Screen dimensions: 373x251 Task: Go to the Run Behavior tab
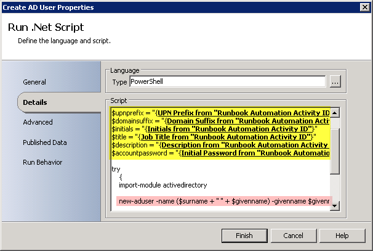pyautogui.click(x=42, y=162)
